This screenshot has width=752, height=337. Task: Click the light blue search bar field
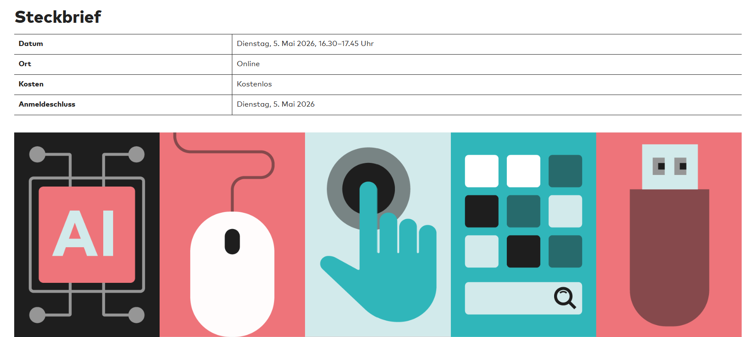[508, 298]
